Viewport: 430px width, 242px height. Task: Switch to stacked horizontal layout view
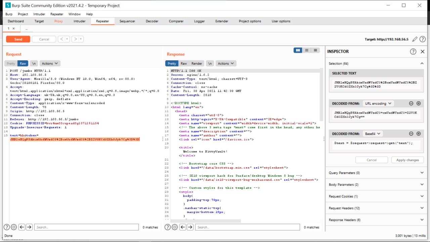(x=306, y=50)
